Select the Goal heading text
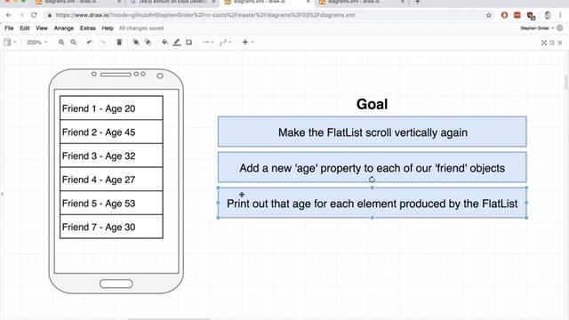The image size is (569, 320). point(372,104)
